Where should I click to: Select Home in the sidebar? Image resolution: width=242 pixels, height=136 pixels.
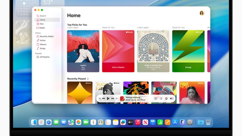(x=47, y=20)
